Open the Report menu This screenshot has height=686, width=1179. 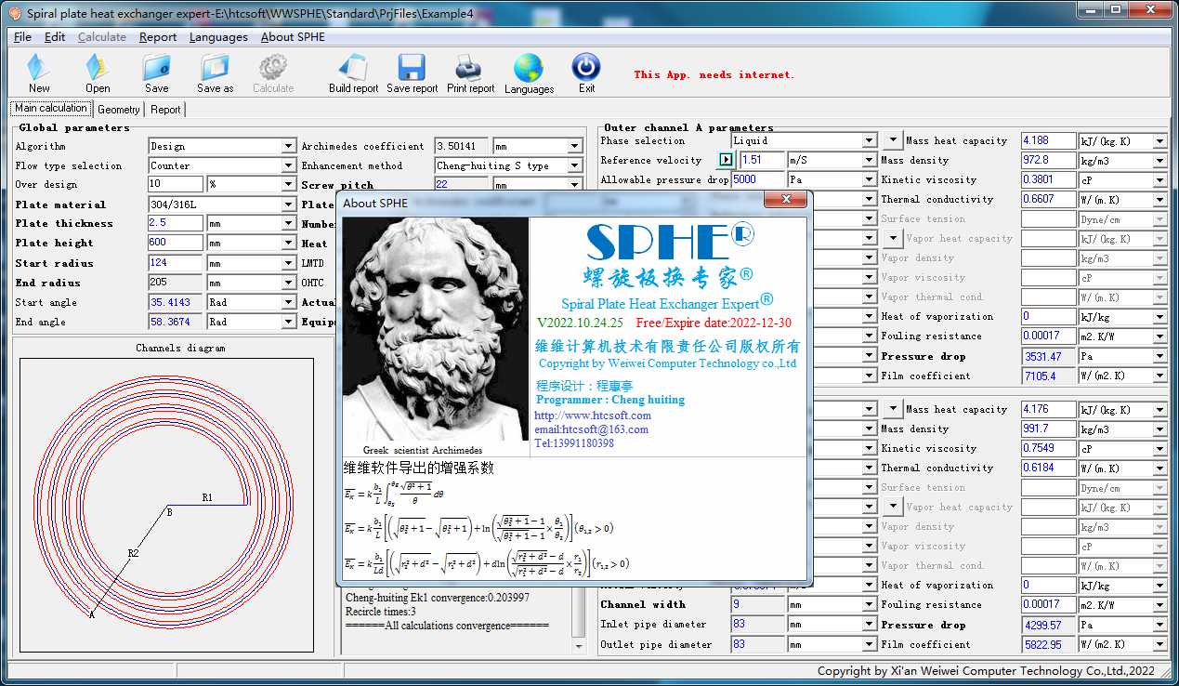pyautogui.click(x=158, y=37)
